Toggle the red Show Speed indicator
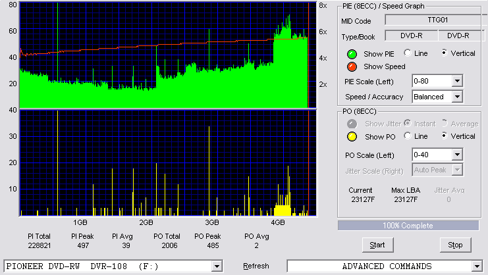 (352, 67)
